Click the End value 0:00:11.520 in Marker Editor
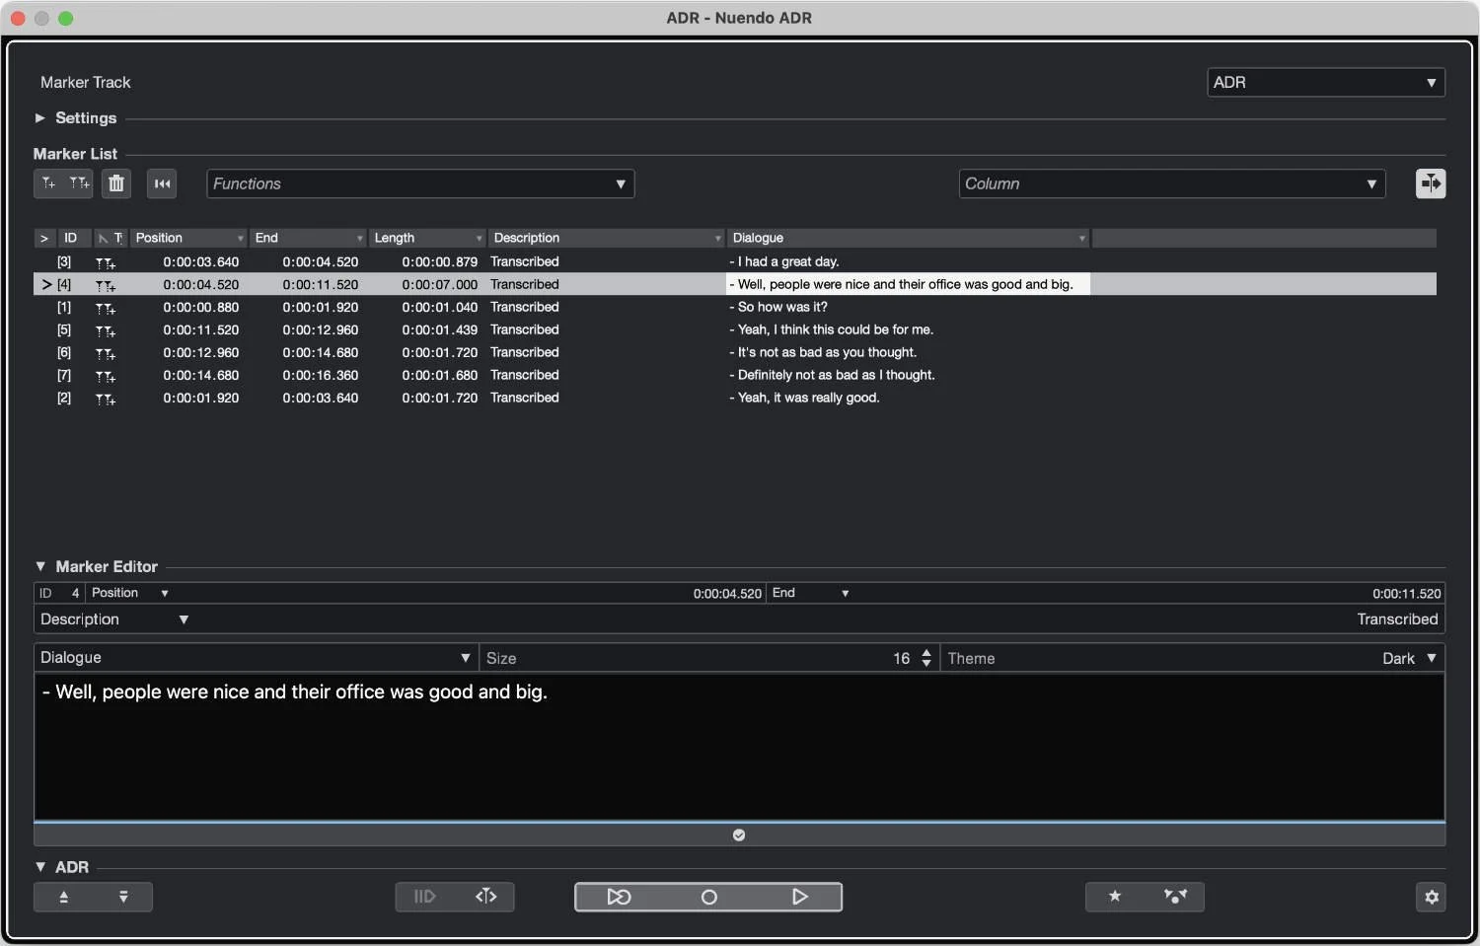Image resolution: width=1480 pixels, height=946 pixels. click(x=1406, y=594)
